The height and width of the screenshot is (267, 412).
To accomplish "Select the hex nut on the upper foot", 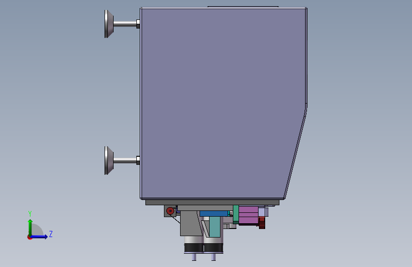I will click(138, 24).
